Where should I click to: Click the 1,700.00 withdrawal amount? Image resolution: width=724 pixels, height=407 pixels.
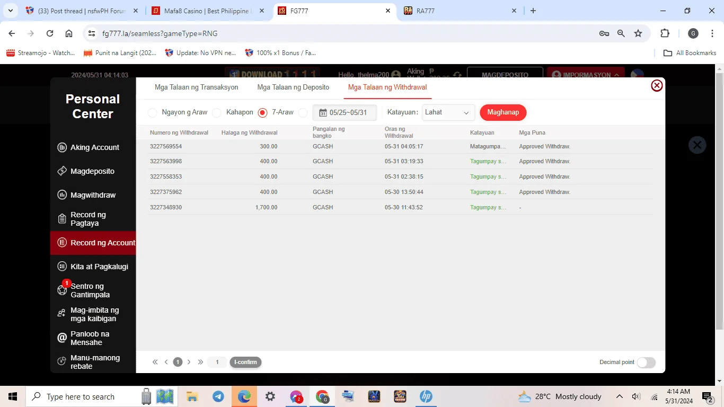pos(266,207)
